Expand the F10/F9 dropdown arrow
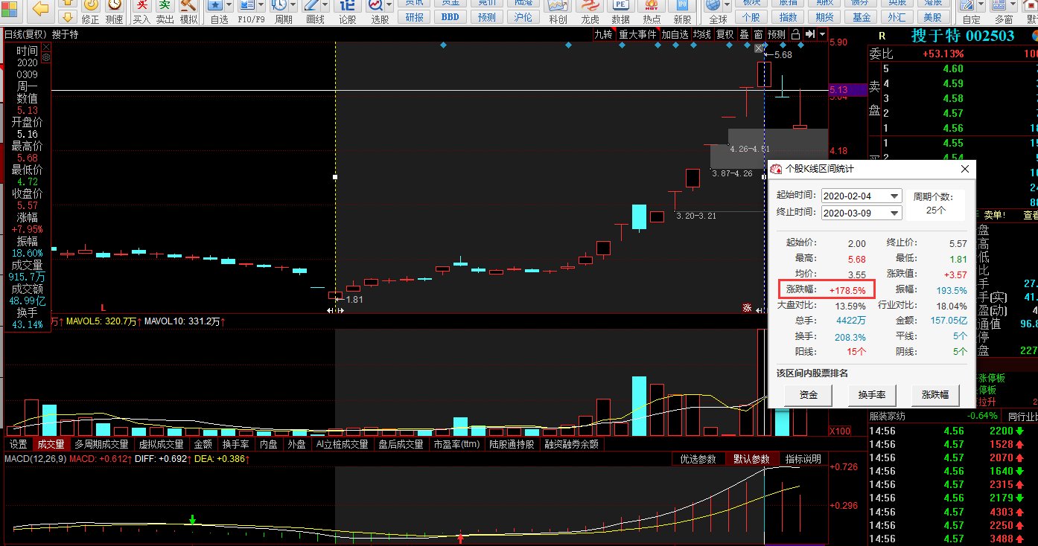The image size is (1038, 546). point(261,6)
